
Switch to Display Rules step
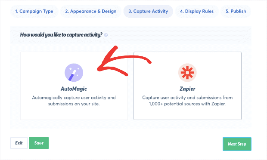197,11
